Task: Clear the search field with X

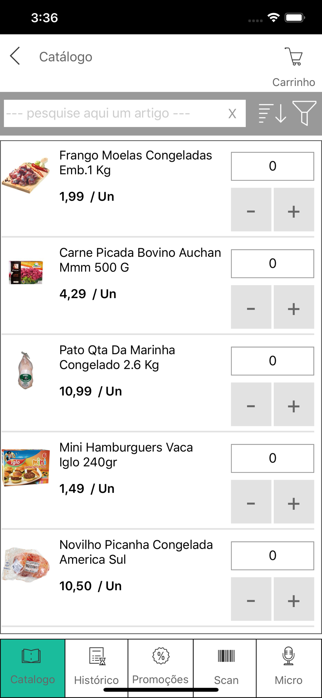Action: coord(232,114)
